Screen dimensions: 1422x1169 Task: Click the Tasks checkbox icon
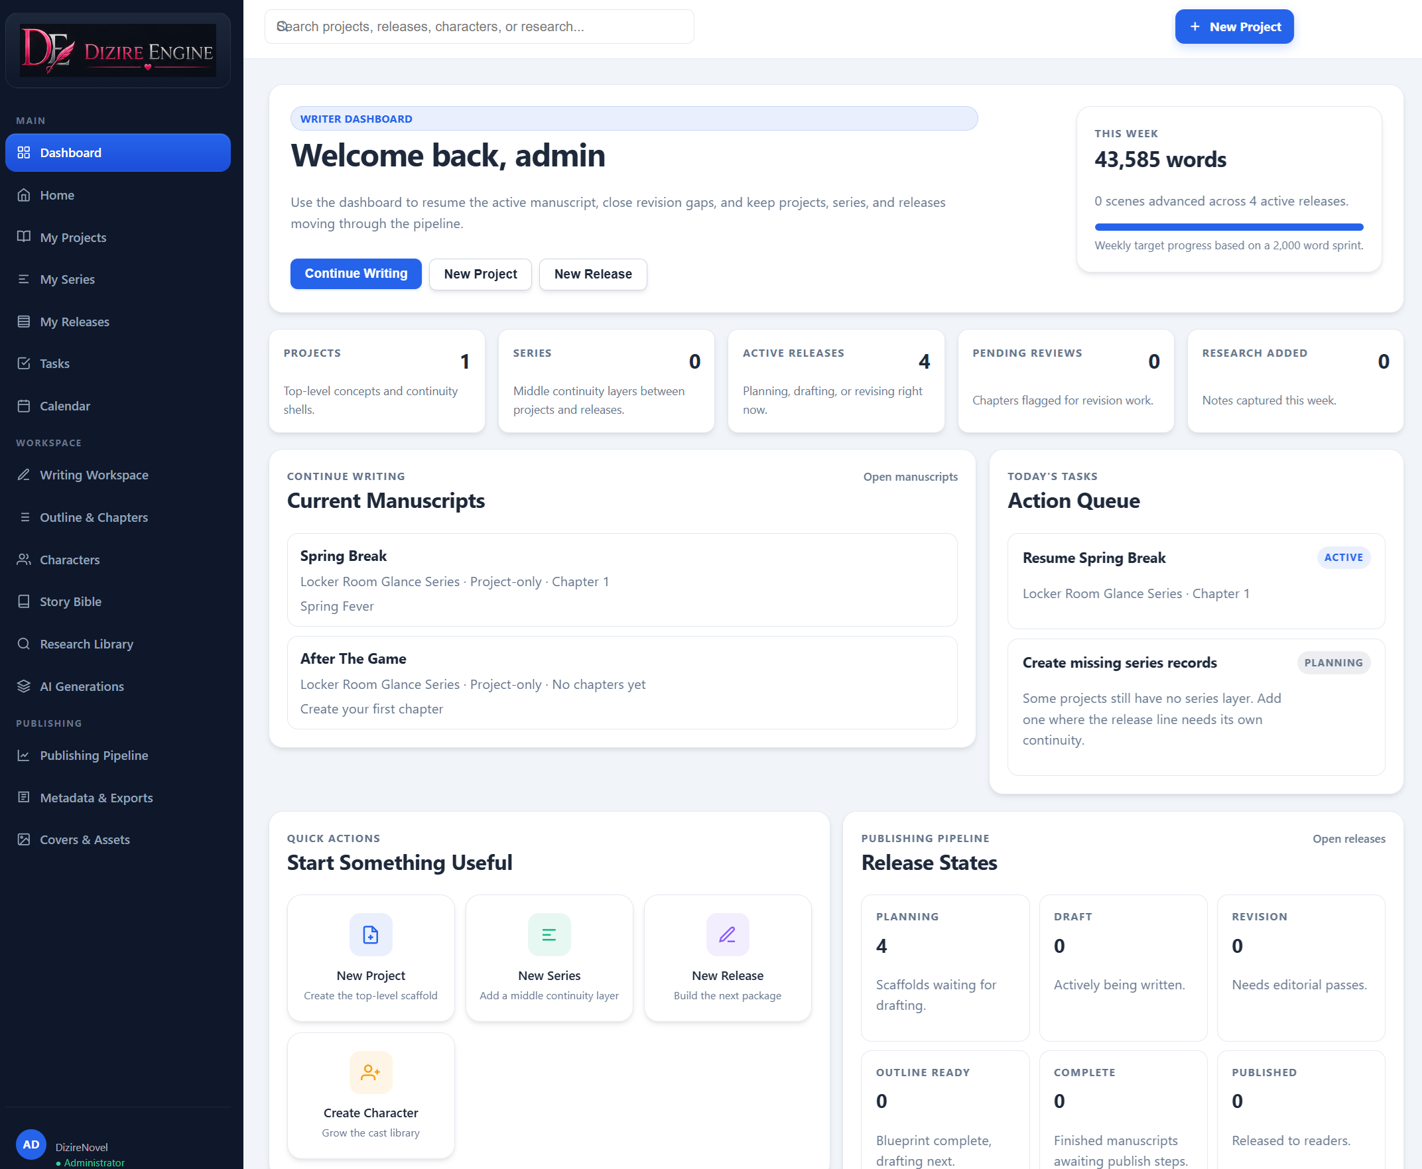pos(24,363)
